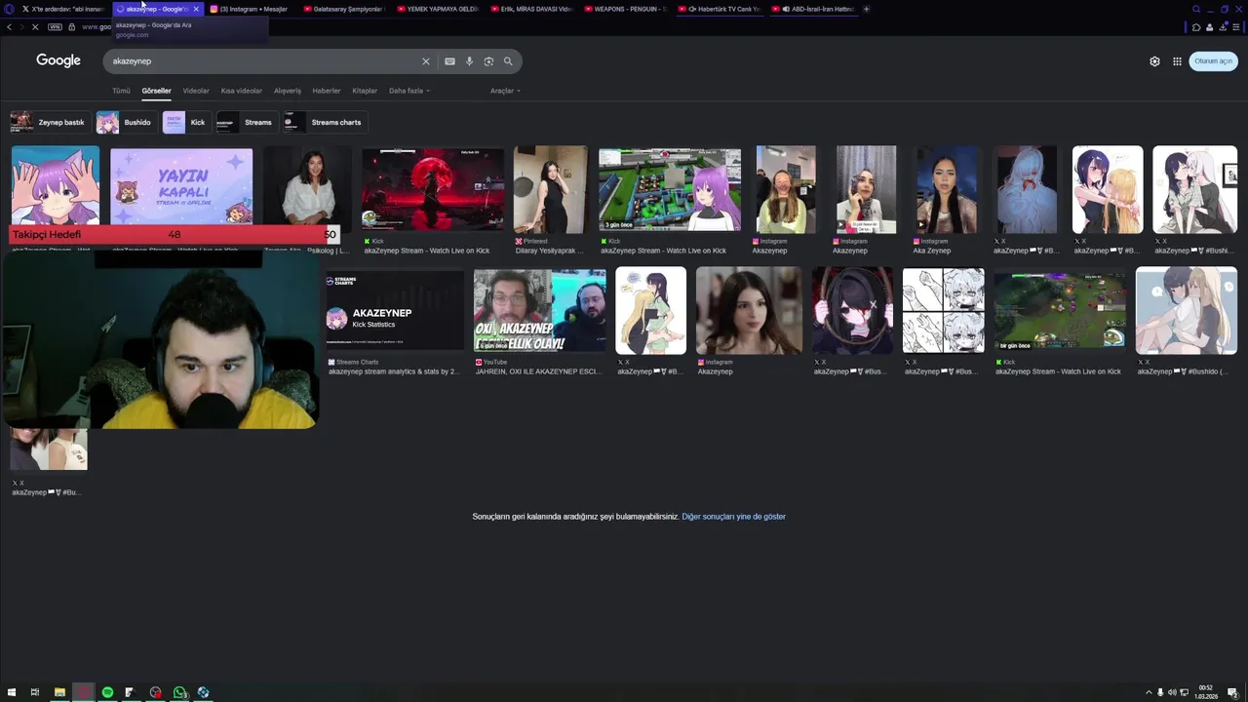1248x702 pixels.
Task: Start voice search with the microphone icon
Action: point(469,61)
